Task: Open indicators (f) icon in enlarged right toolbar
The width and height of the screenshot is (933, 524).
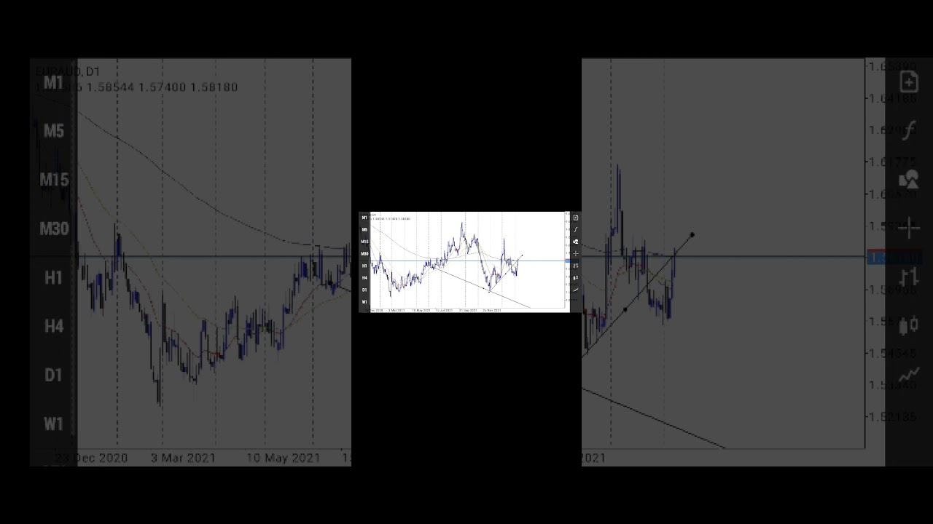Action: [x=908, y=131]
